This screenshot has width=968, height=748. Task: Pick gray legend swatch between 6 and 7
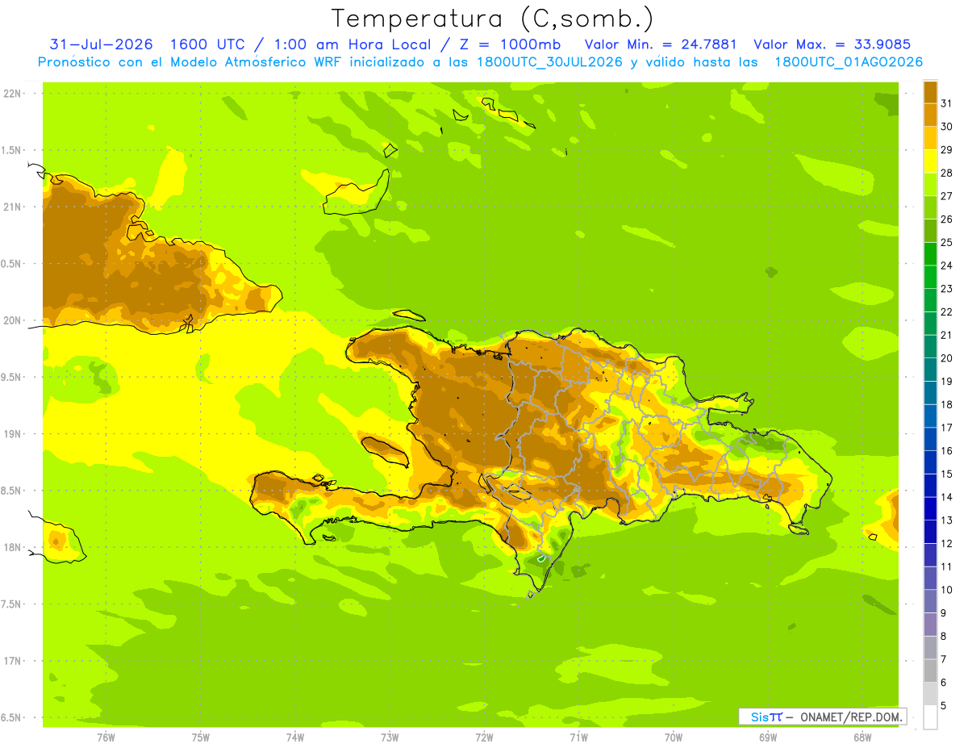pos(930,671)
